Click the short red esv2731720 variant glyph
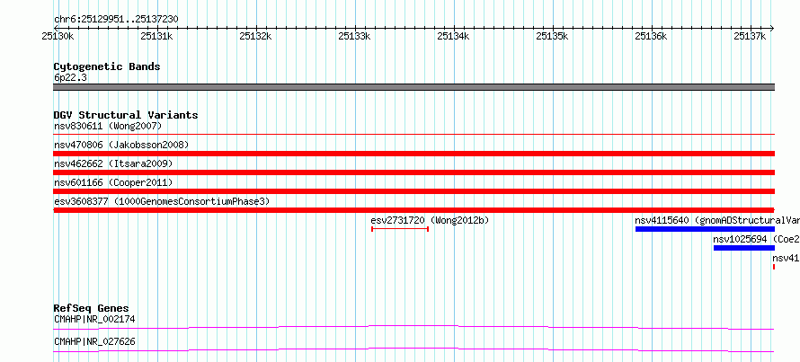Viewport: 800px width, 362px height. pos(400,229)
